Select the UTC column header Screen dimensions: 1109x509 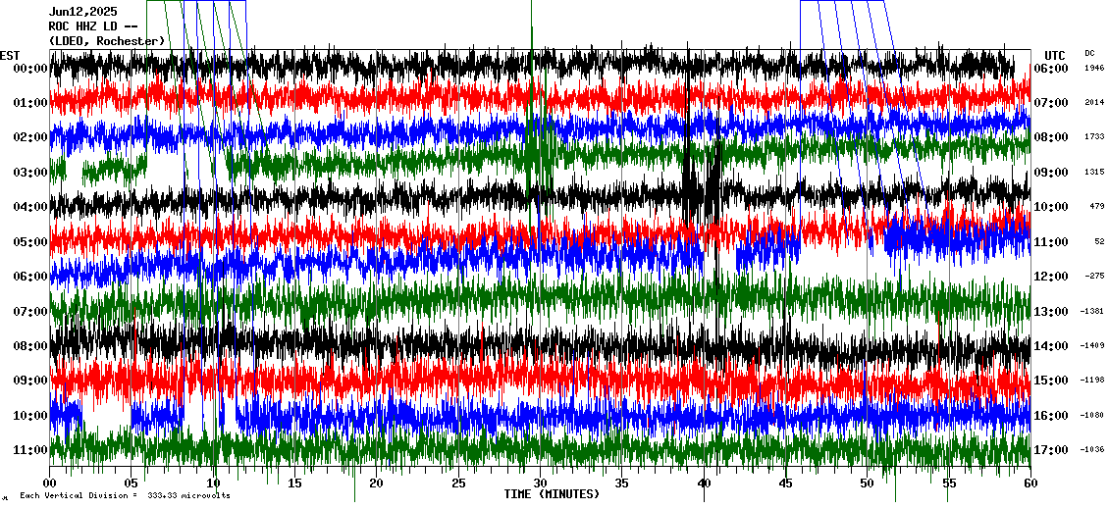[x=1054, y=55]
